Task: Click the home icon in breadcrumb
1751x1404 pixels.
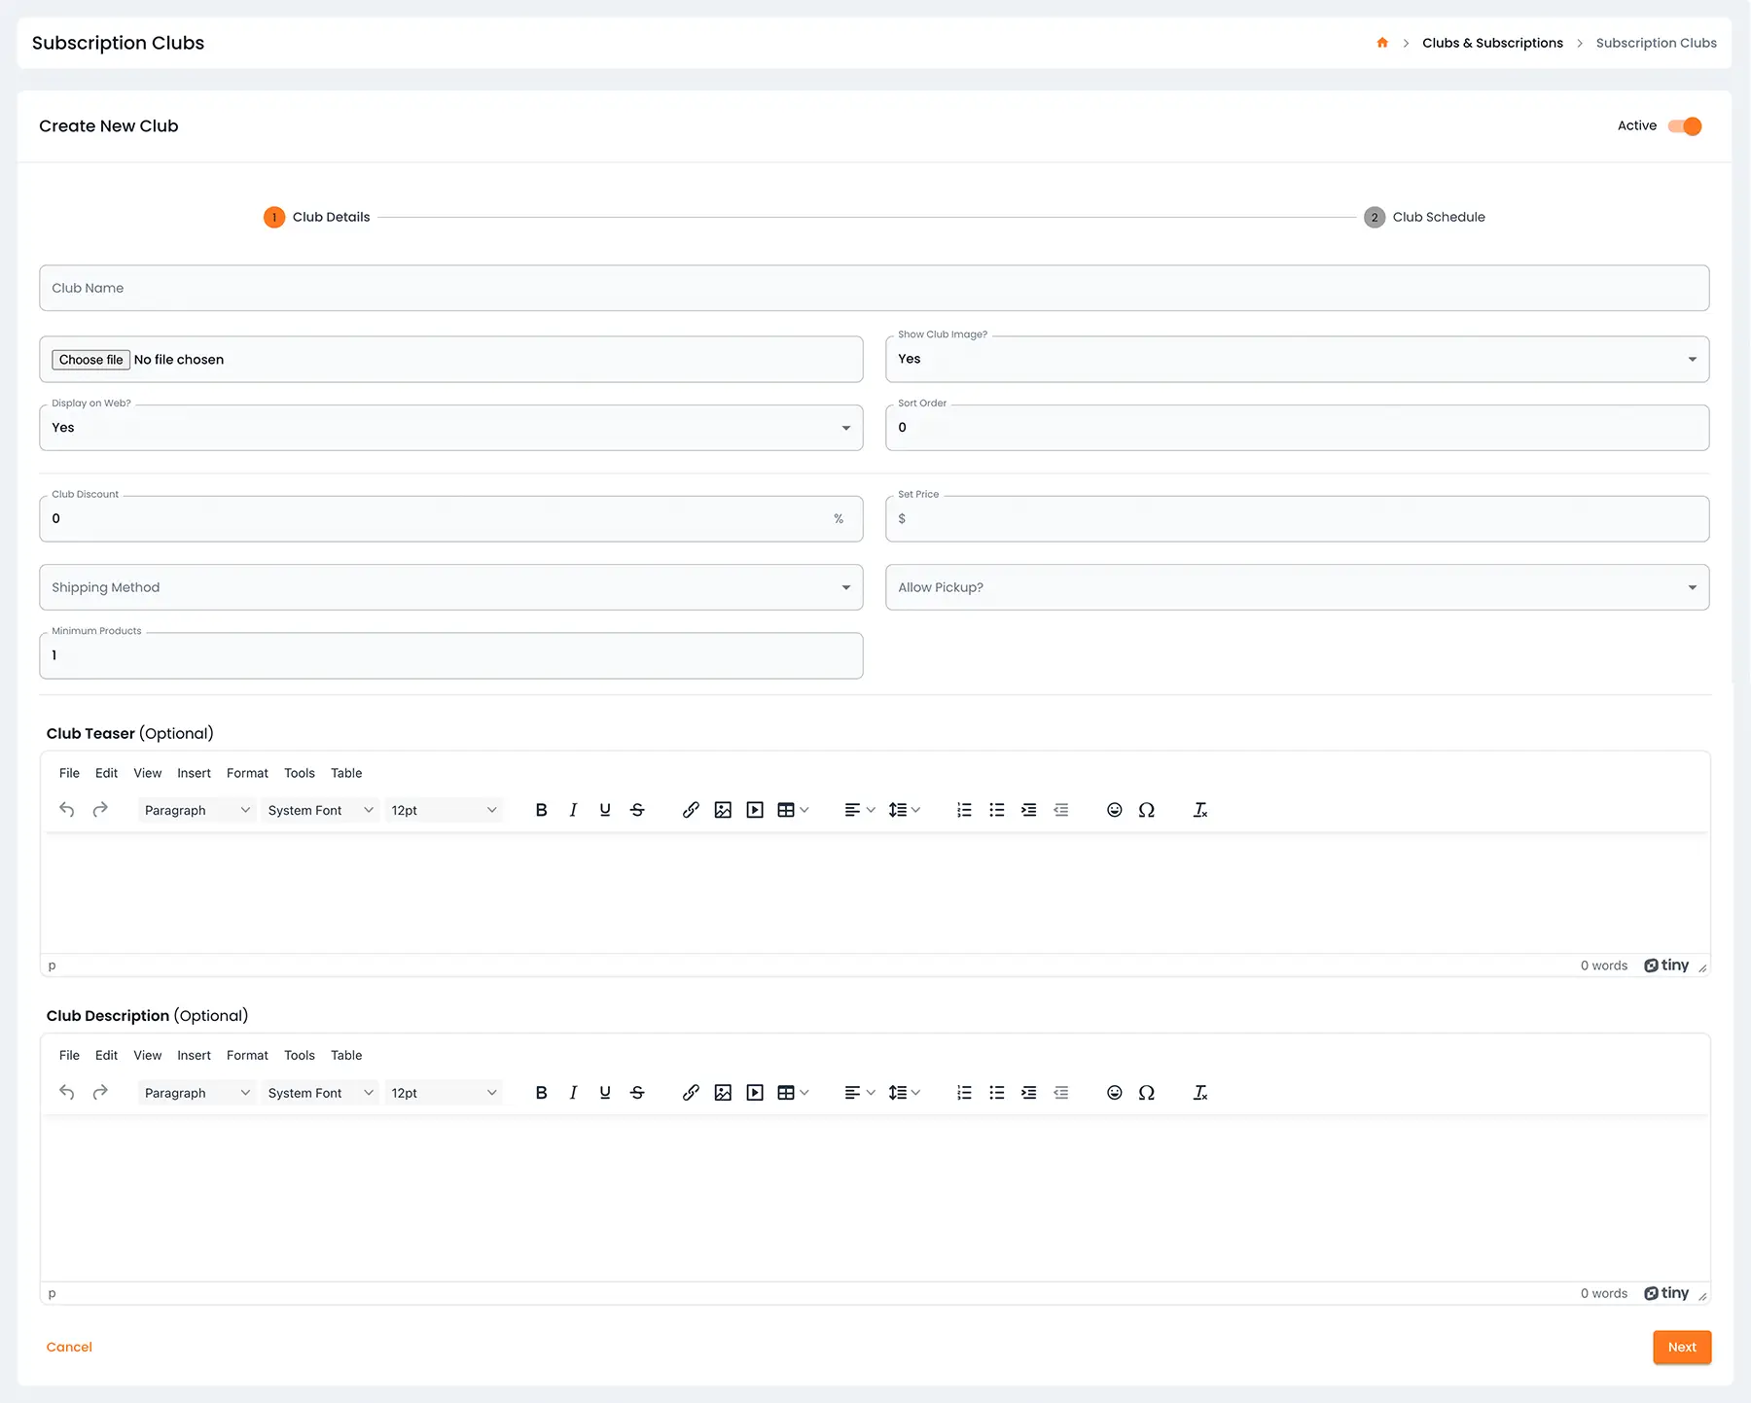Action: pos(1382,43)
